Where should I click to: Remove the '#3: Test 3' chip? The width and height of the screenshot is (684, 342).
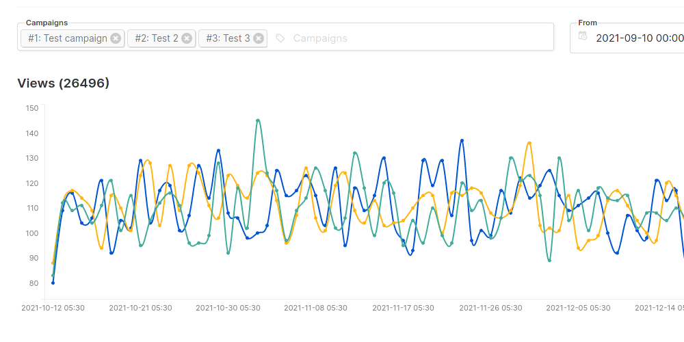259,38
